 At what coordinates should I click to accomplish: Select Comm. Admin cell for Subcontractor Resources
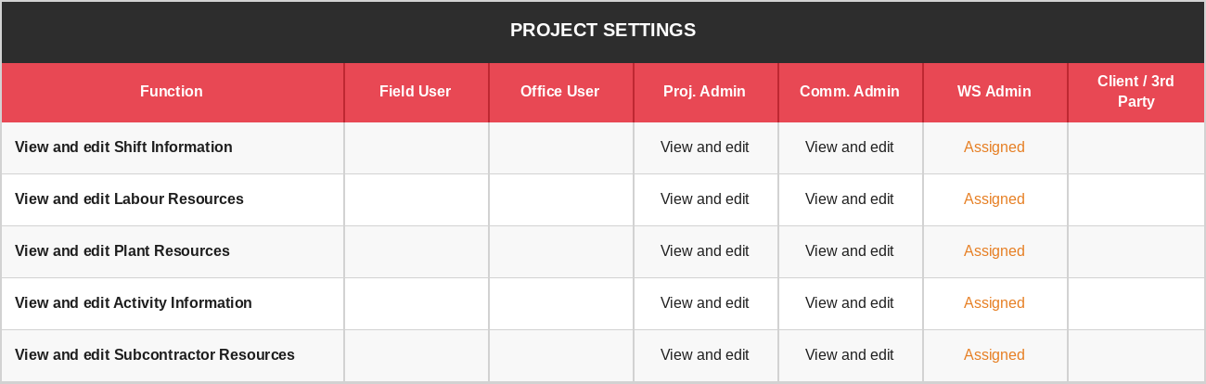[849, 355]
